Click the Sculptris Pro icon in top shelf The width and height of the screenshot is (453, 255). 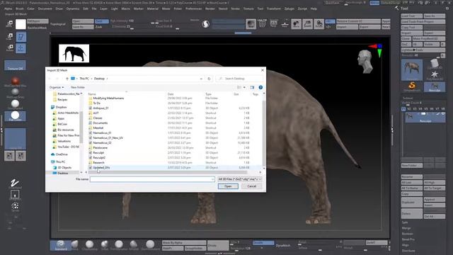click(205, 24)
